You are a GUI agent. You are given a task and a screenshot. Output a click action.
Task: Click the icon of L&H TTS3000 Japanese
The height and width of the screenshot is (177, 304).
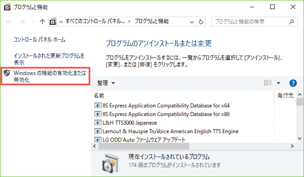pyautogui.click(x=98, y=122)
